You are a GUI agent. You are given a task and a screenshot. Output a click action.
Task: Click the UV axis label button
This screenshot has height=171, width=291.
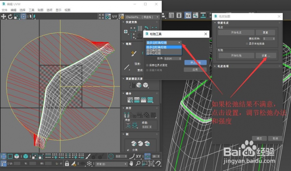click(114, 17)
